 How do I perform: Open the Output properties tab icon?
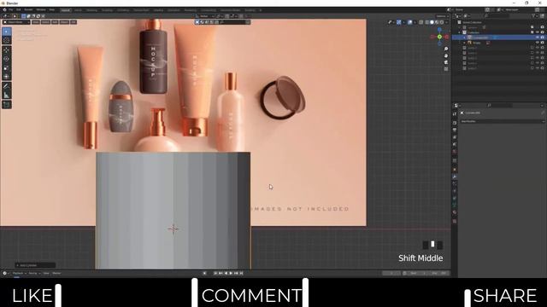click(455, 130)
